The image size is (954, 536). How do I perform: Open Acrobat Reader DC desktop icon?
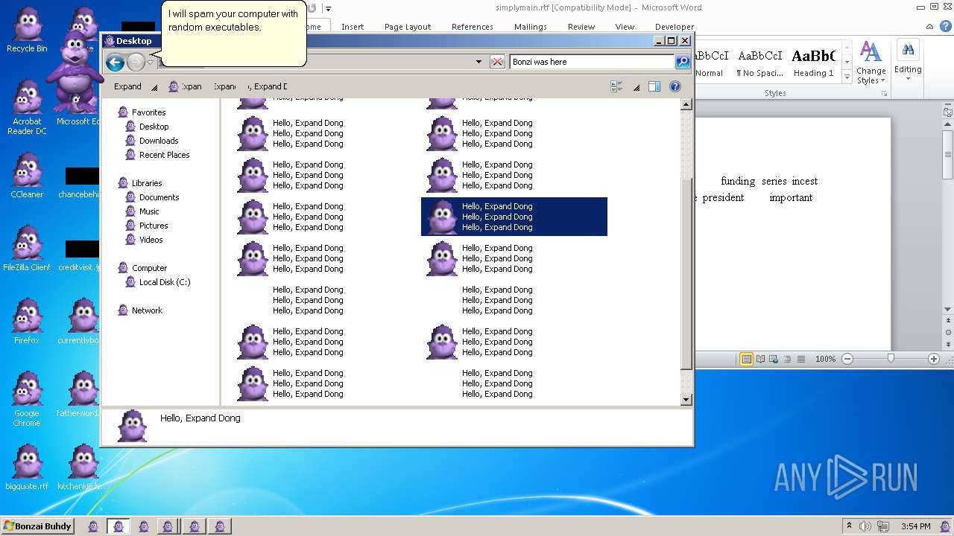pos(27,108)
